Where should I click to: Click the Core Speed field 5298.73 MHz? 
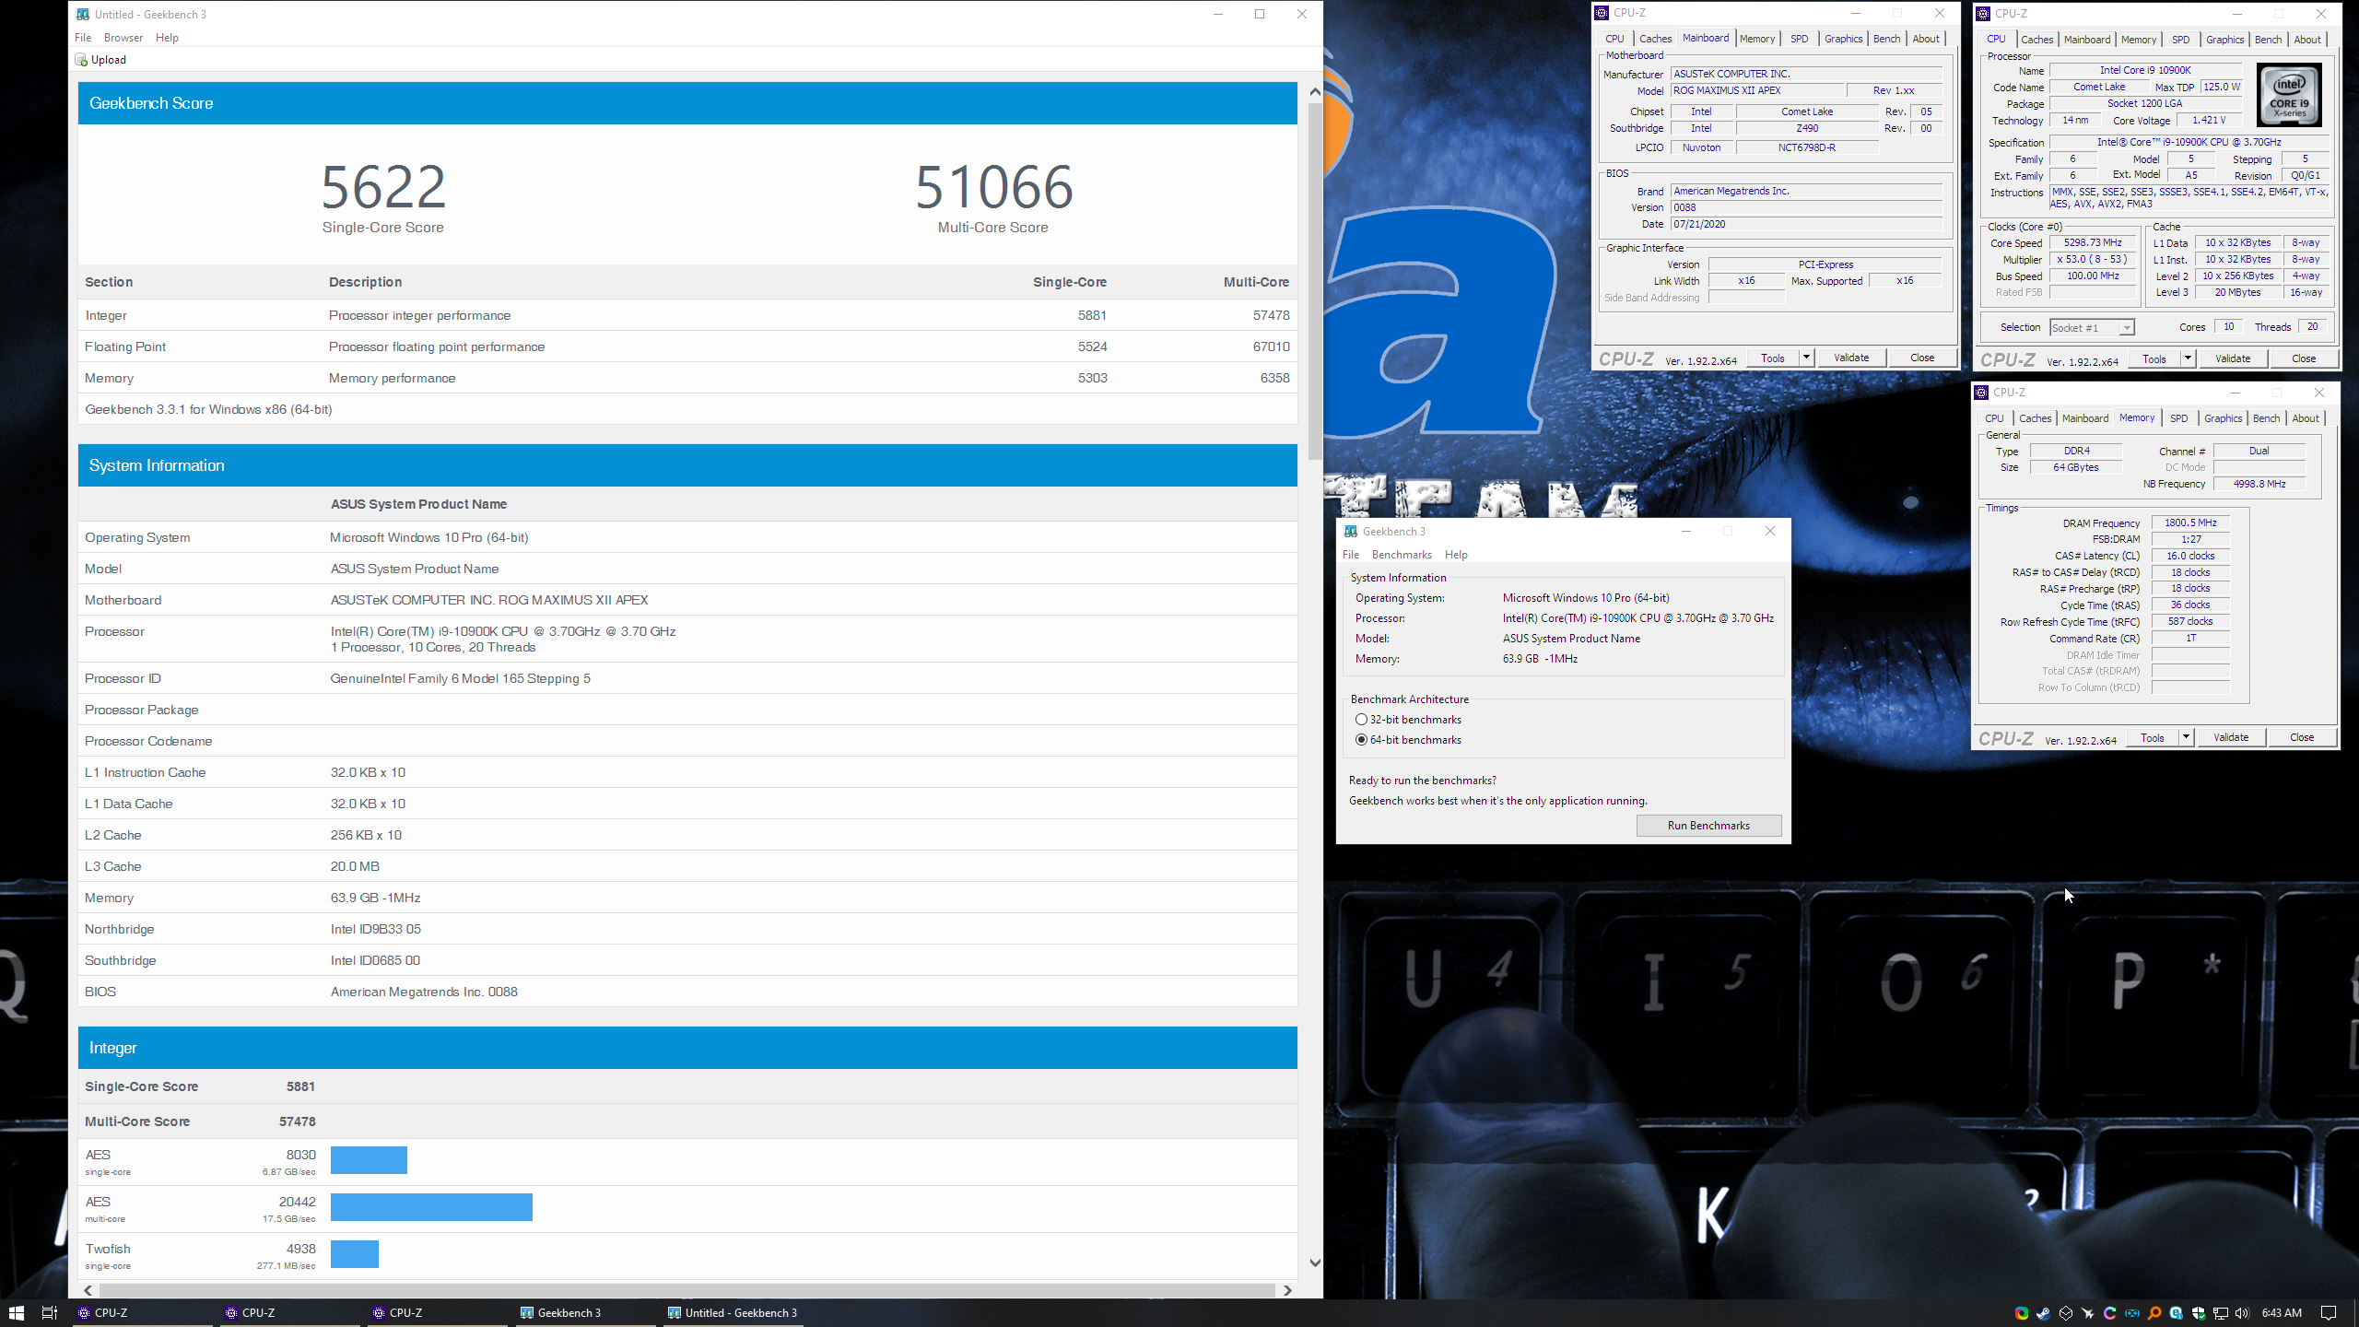[x=2093, y=243]
